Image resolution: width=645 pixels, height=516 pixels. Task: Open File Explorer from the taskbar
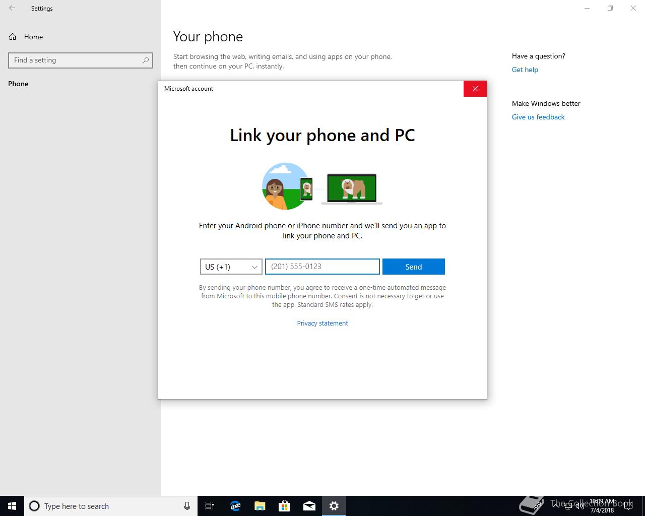coord(260,506)
